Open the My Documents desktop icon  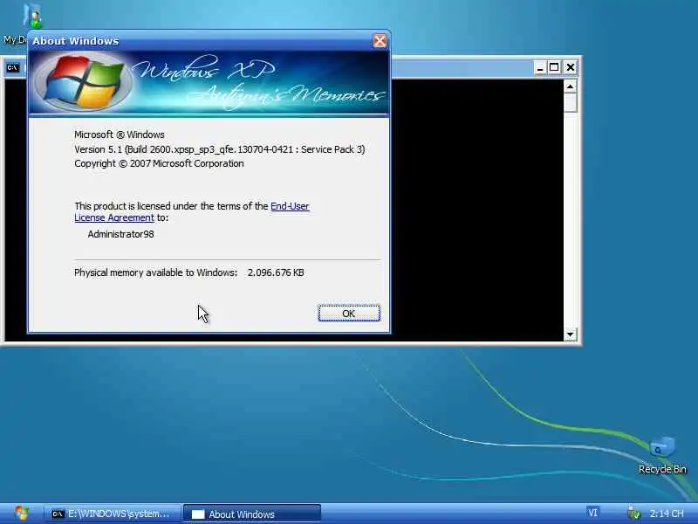point(32,16)
